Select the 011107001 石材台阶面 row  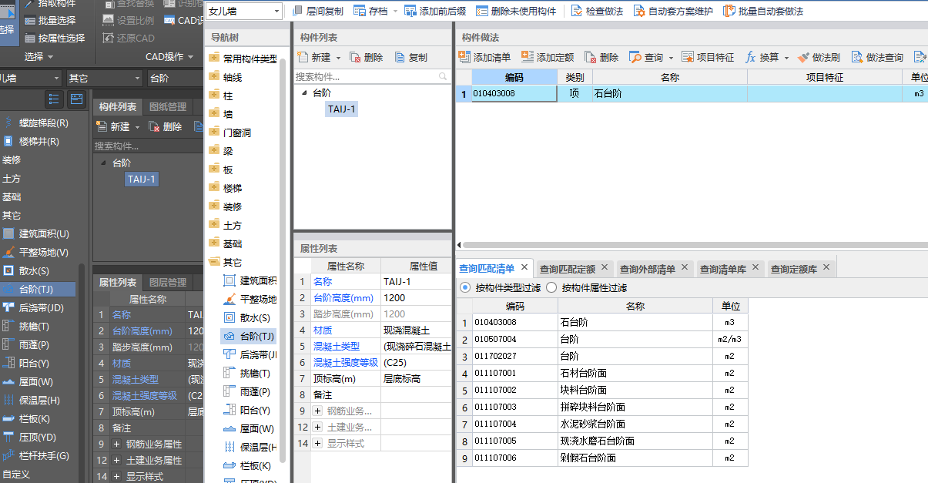(x=603, y=373)
